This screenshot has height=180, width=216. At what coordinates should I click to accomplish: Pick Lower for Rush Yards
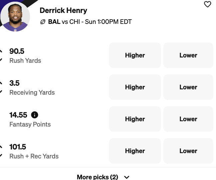(188, 55)
